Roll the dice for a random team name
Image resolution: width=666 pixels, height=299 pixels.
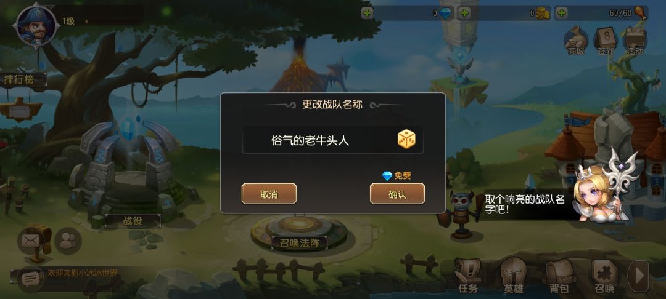pyautogui.click(x=406, y=139)
